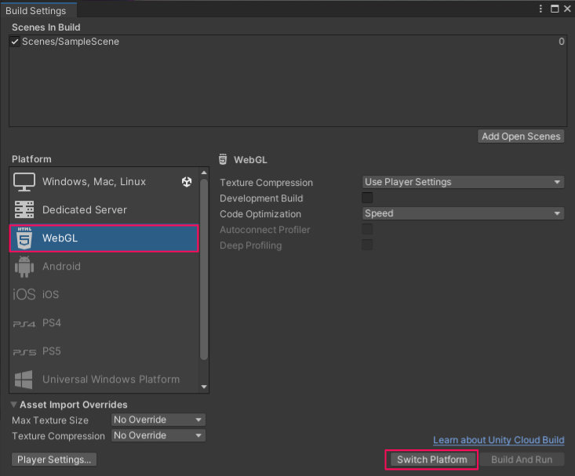Click the platform list scrollbar thumb

(204, 270)
